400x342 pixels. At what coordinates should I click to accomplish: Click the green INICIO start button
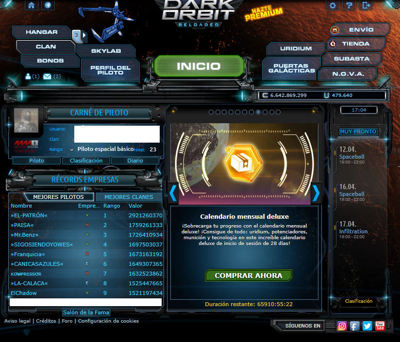pos(199,66)
